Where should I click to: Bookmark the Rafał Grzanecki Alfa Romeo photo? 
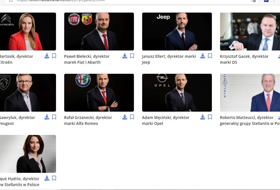pos(132,117)
